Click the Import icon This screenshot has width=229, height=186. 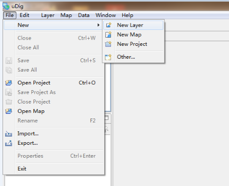(9, 134)
